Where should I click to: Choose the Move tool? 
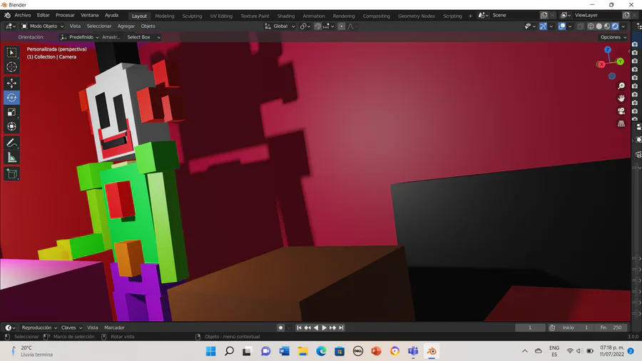[x=11, y=83]
